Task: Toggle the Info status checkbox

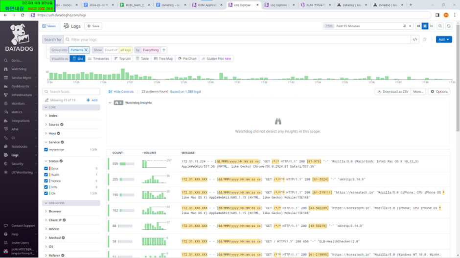Action: pyautogui.click(x=46, y=187)
